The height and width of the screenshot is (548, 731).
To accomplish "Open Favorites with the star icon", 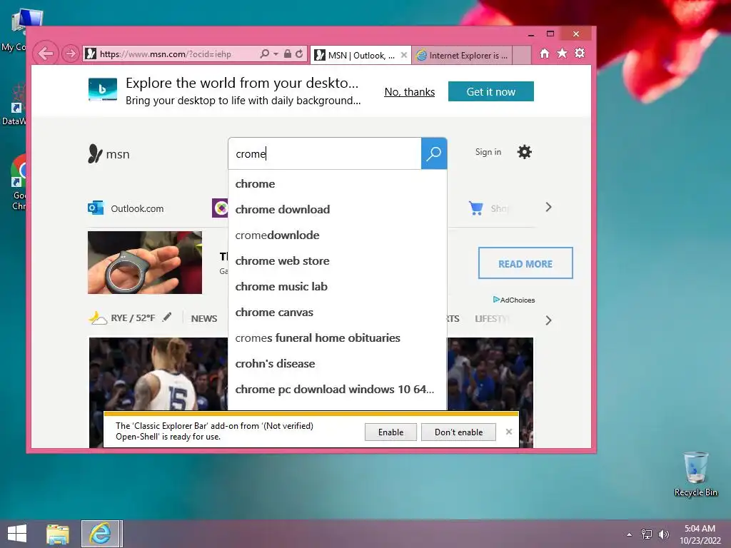I will (563, 54).
